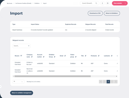
Task: Click Return to exhibitor management button
Action: pyautogui.click(x=22, y=93)
